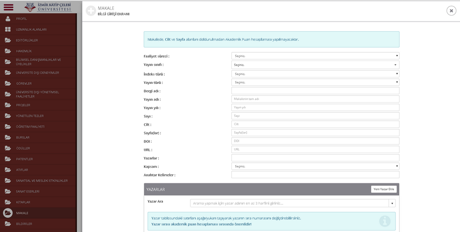Click the Yazar Ara search box
This screenshot has width=460, height=232.
tap(289, 203)
